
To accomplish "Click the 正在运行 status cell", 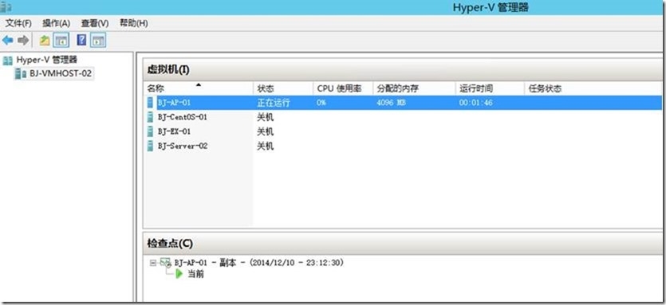I will coord(274,103).
